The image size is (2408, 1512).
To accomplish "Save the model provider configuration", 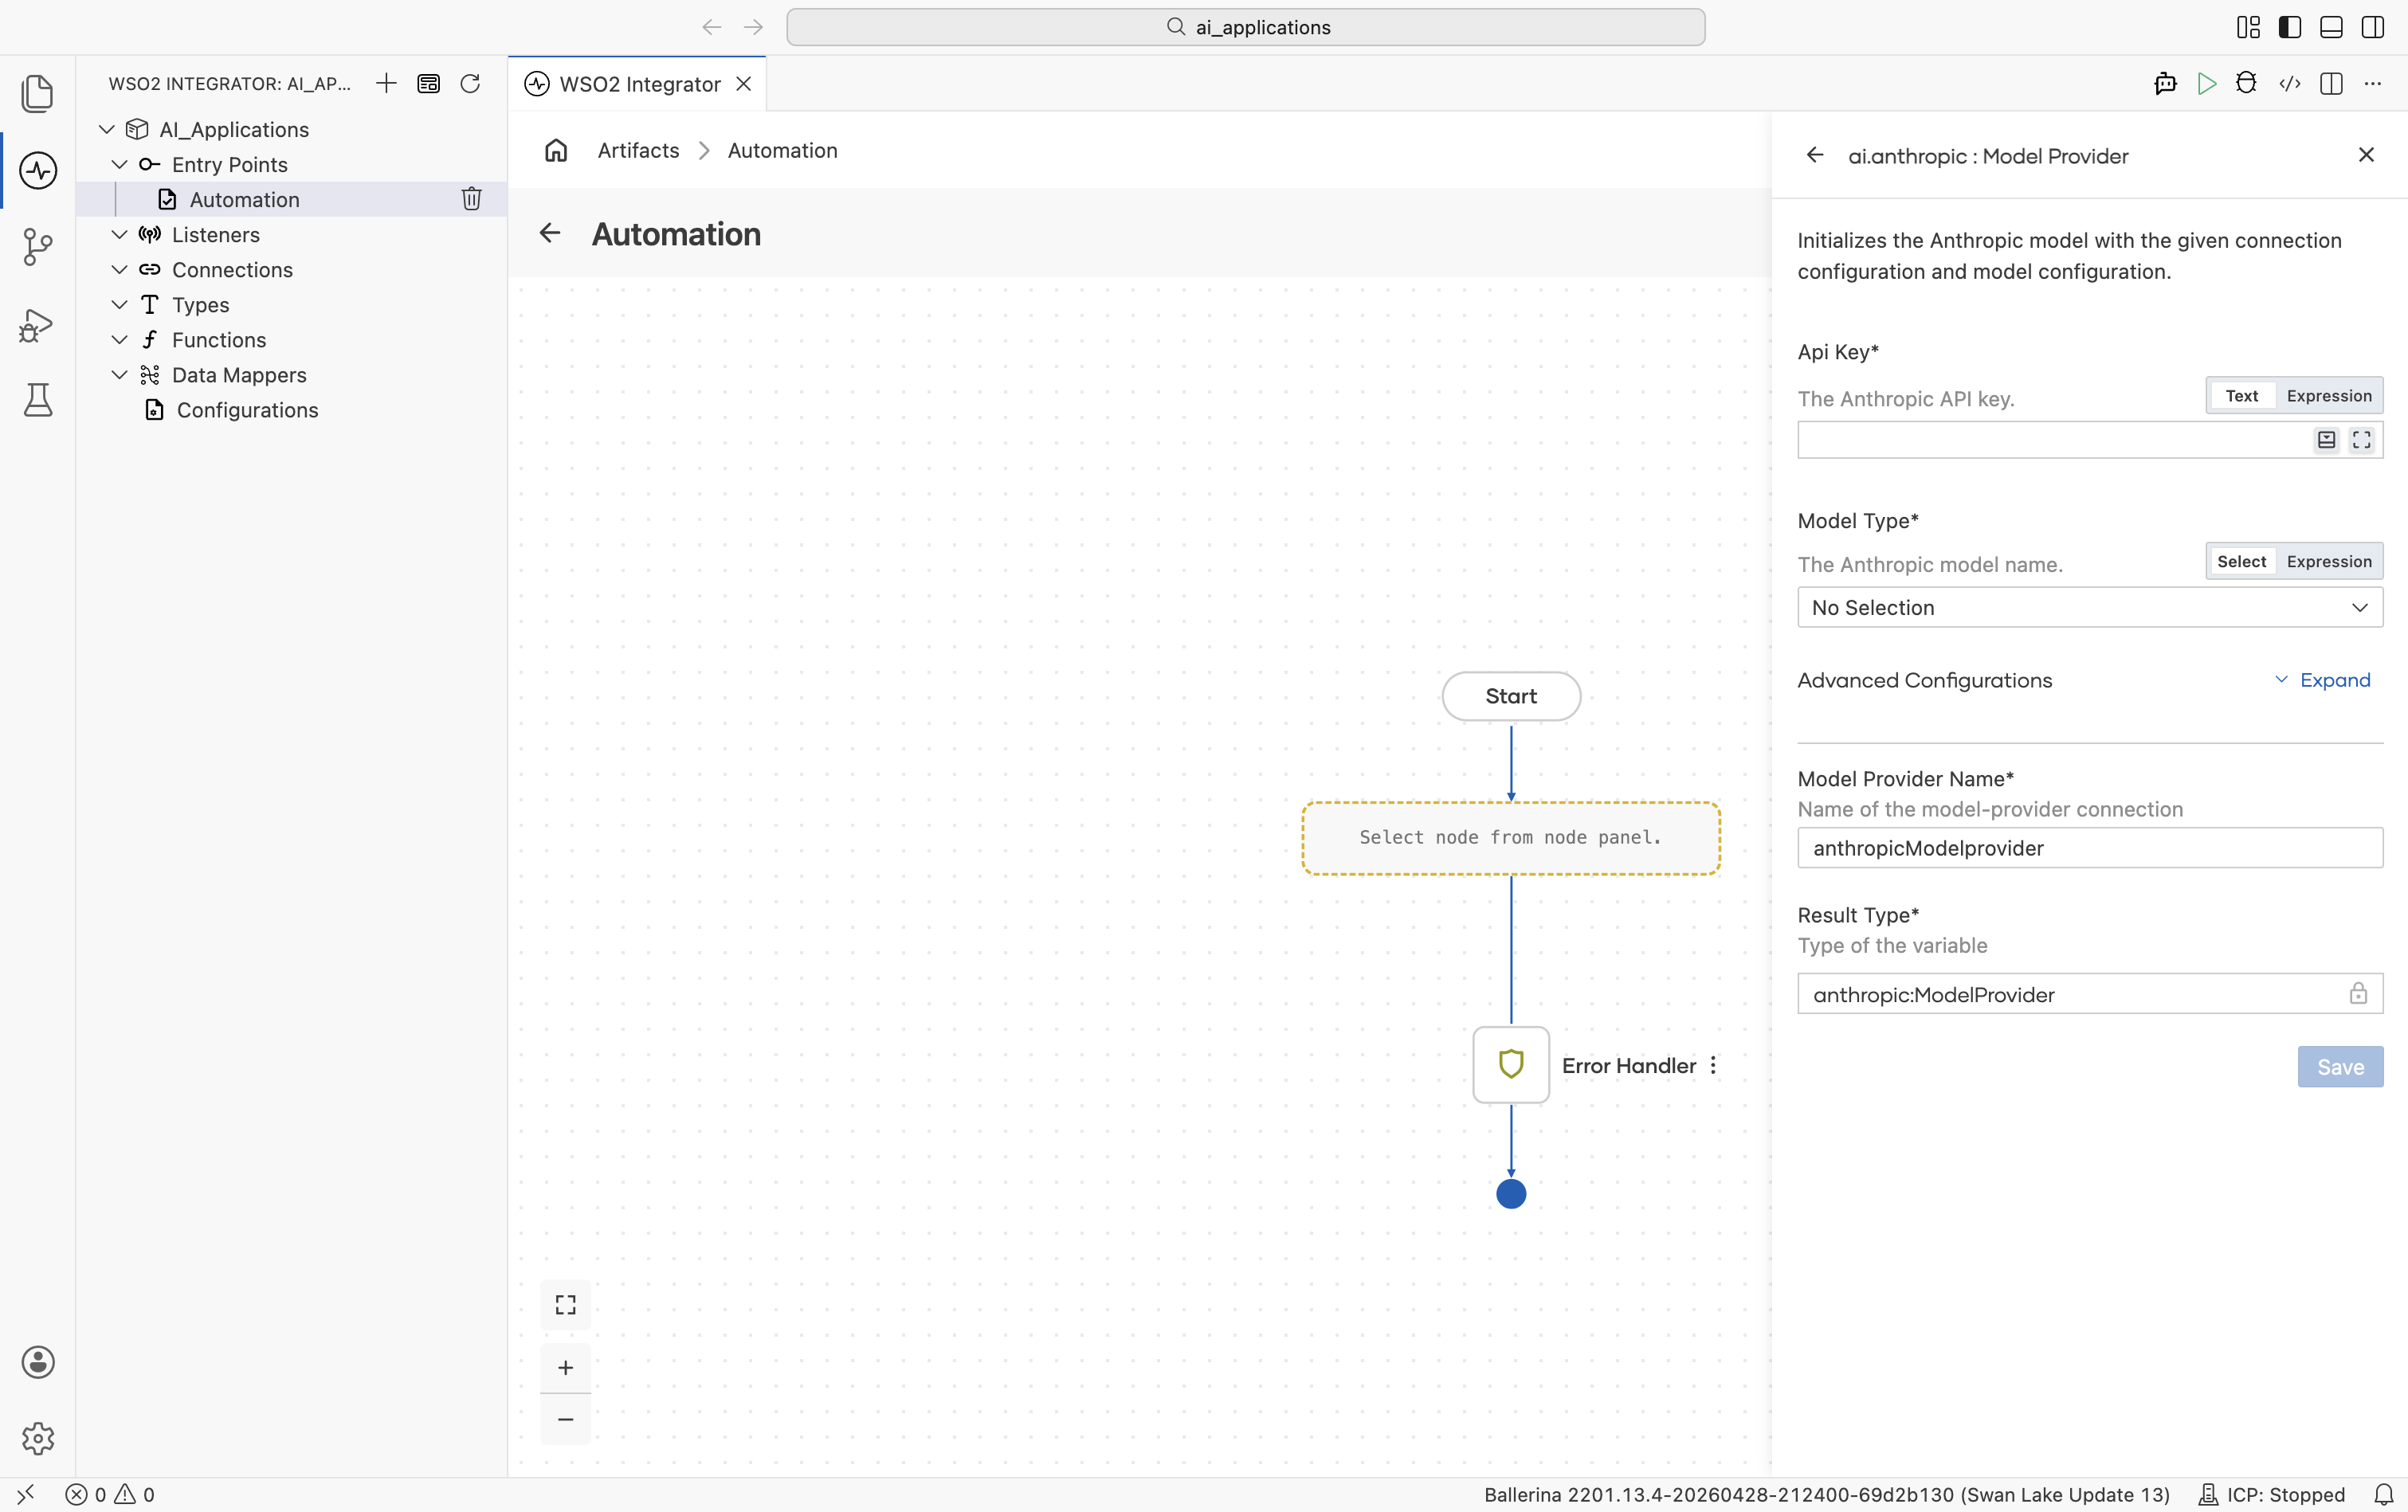I will tap(2340, 1066).
